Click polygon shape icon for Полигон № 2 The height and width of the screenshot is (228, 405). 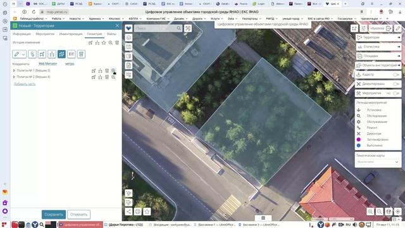[94, 77]
